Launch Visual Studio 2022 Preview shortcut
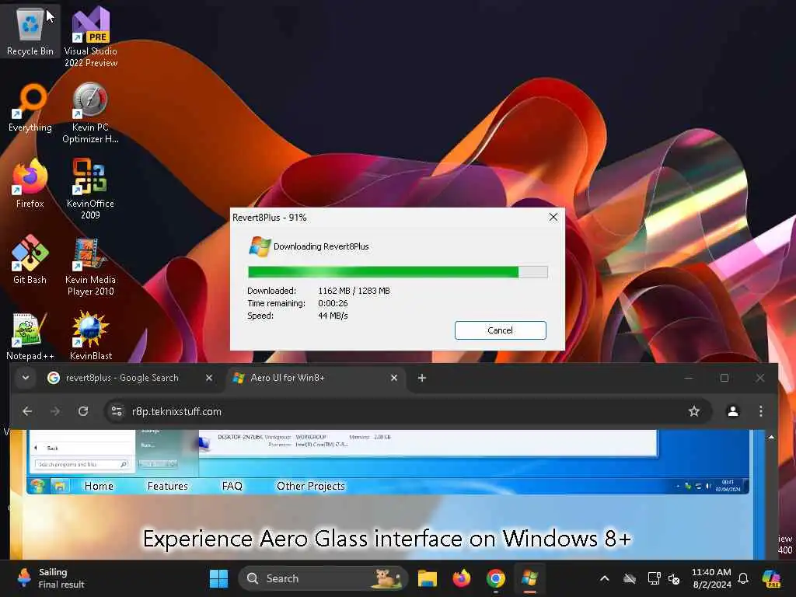796x597 pixels. (x=91, y=37)
